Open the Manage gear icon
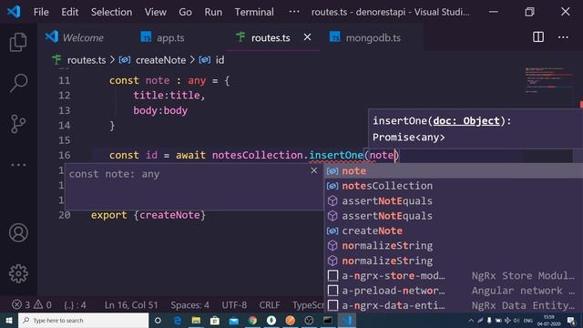The height and width of the screenshot is (328, 583). (18, 273)
